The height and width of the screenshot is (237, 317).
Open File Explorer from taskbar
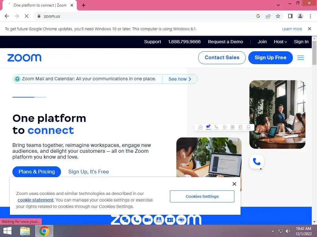tap(25, 231)
